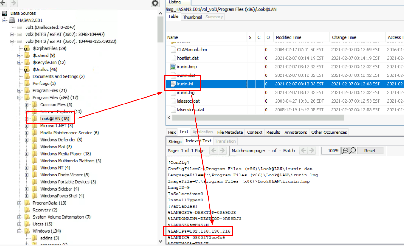This screenshot has height=246, width=404.
Task: Click the zoom out magnifier icon
Action: coord(345,151)
